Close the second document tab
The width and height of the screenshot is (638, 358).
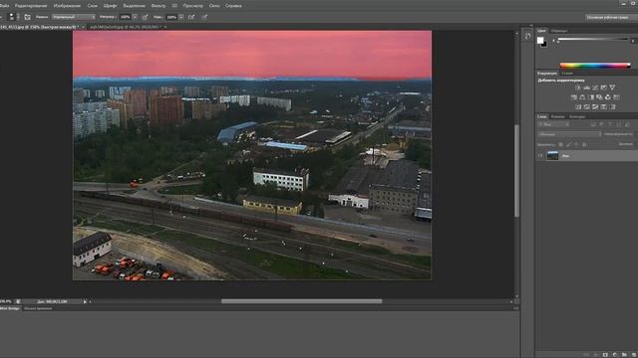click(165, 27)
